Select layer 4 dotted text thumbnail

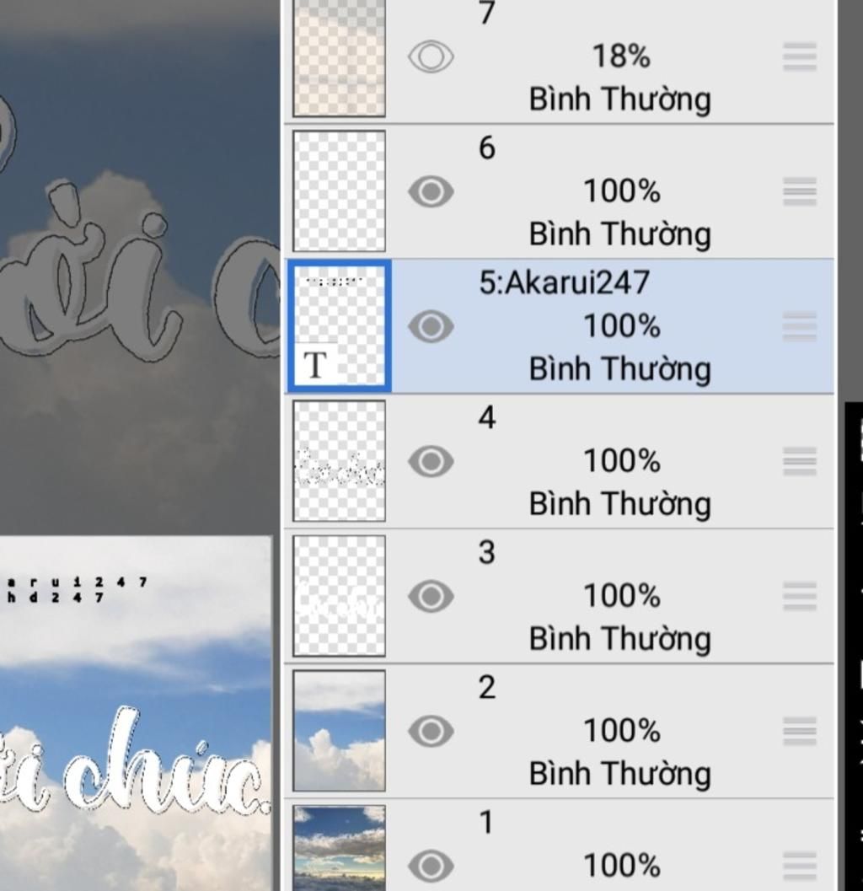339,461
